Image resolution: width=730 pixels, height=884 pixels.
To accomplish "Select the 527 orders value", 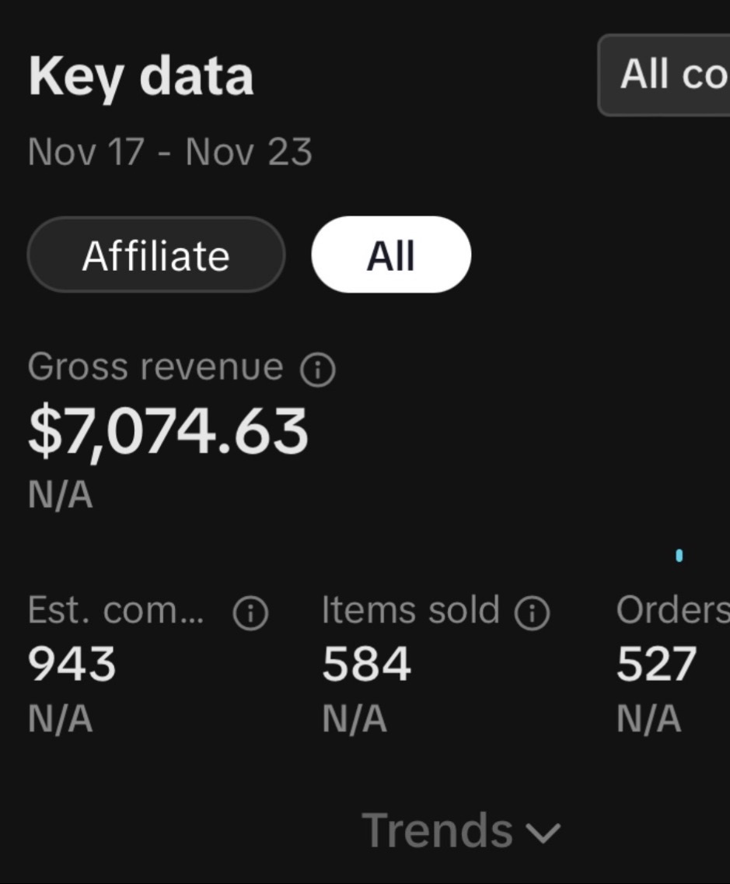I will (657, 664).
